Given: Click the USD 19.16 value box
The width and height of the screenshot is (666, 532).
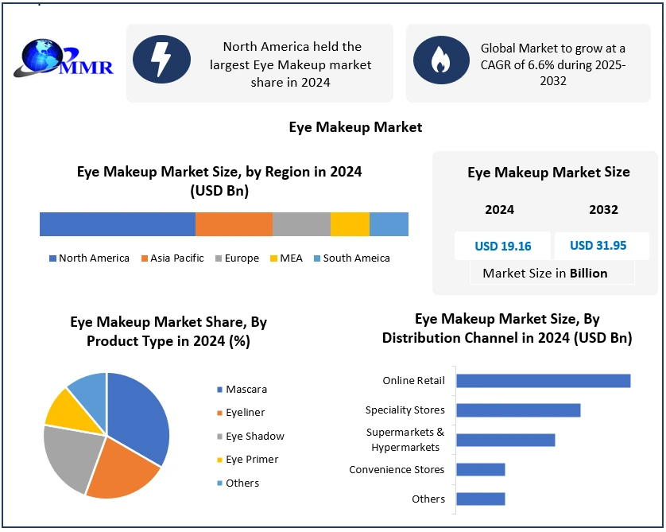Looking at the screenshot, I should pos(502,246).
